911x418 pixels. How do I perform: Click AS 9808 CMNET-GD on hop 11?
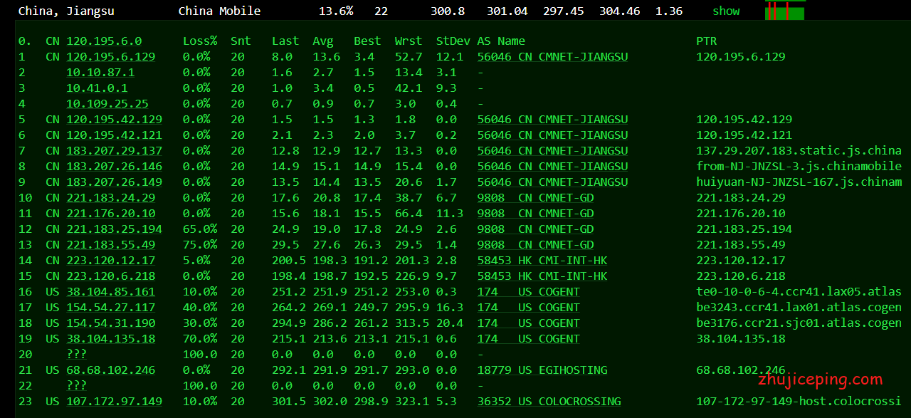coord(535,214)
